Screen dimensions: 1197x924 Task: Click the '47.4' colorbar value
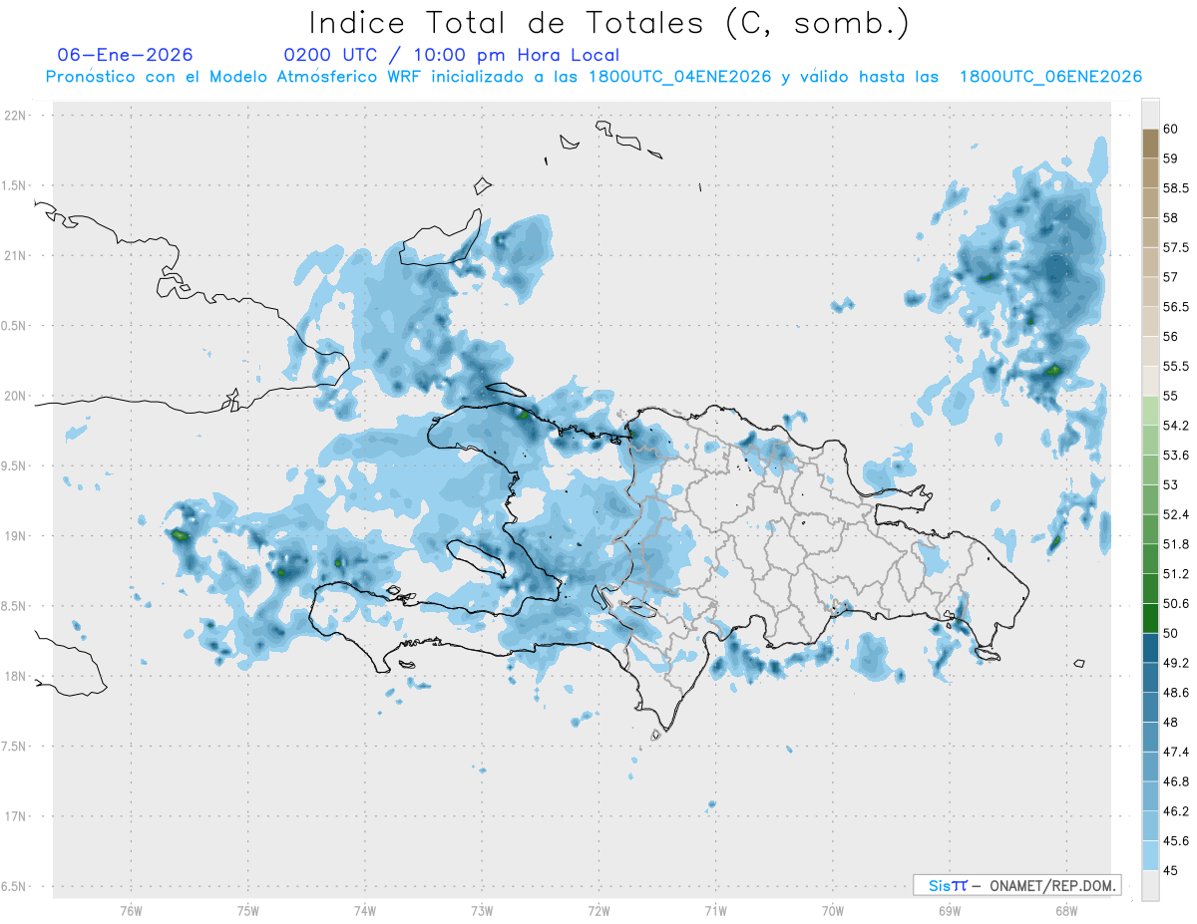tap(1176, 752)
